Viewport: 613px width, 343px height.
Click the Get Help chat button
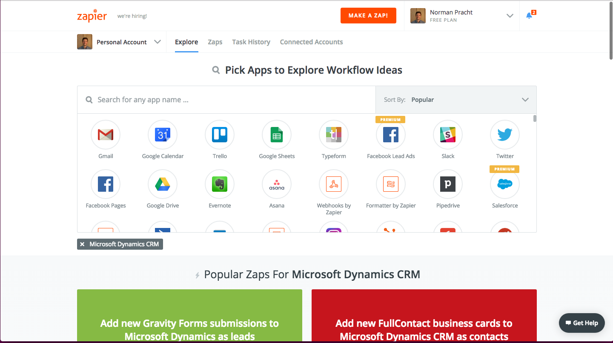[x=581, y=323]
